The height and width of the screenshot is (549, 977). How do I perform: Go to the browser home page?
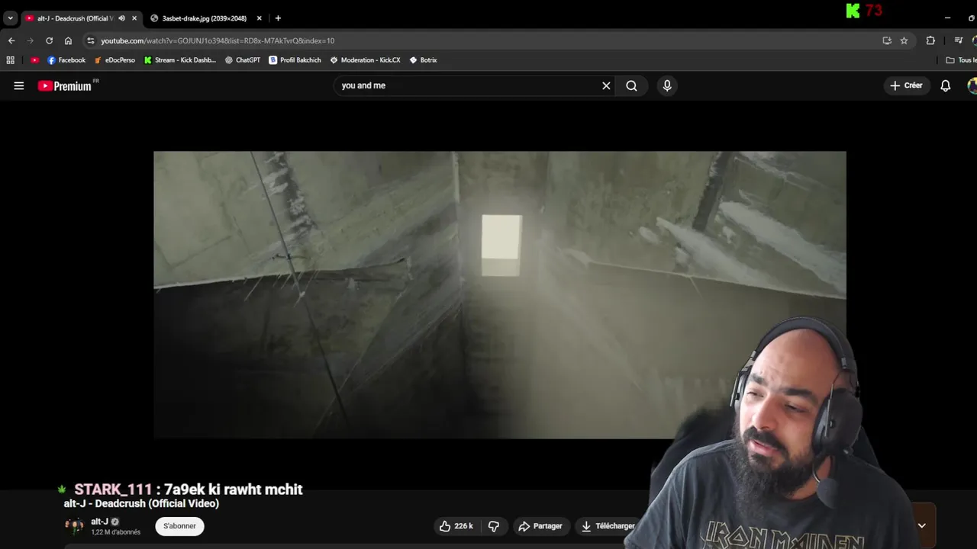tap(68, 40)
